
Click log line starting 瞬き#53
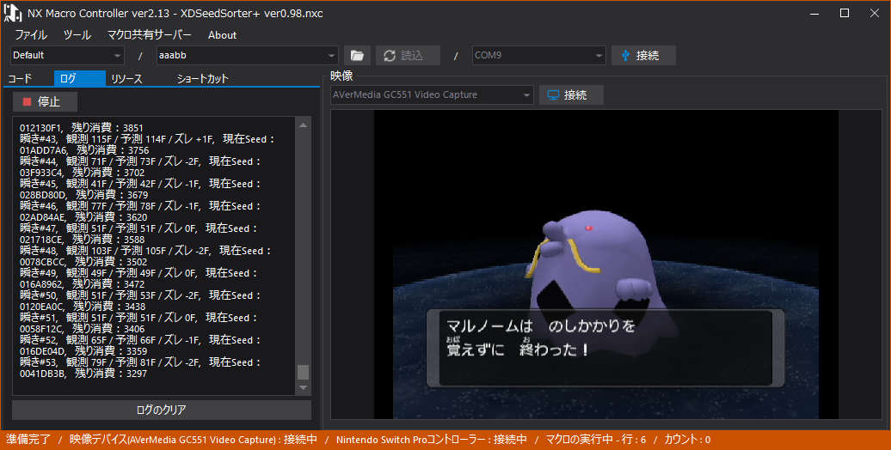coord(140,362)
